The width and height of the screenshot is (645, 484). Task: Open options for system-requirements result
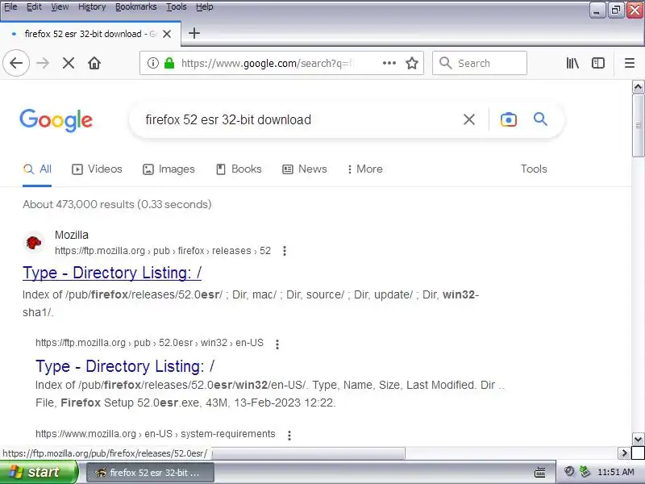[289, 435]
